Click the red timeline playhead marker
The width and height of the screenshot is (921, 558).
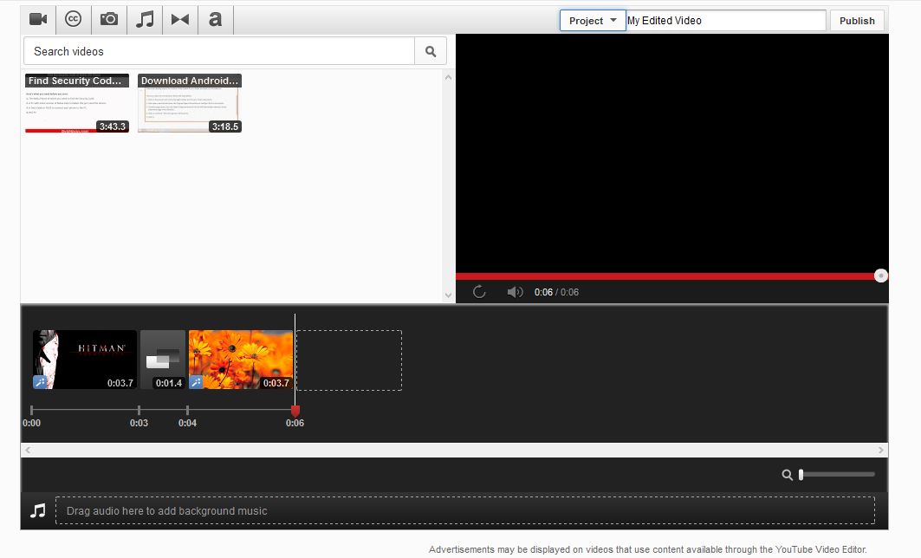pos(295,411)
